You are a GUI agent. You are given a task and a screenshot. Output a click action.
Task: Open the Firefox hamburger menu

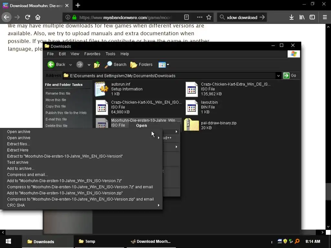click(325, 17)
